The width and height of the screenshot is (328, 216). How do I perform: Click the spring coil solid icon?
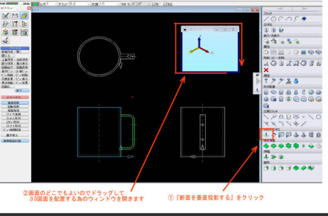point(311,135)
